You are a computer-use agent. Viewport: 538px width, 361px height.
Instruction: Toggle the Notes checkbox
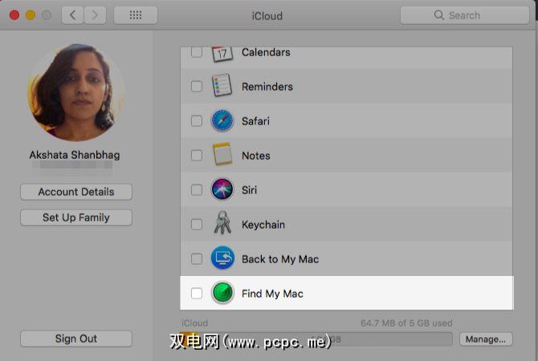click(197, 156)
